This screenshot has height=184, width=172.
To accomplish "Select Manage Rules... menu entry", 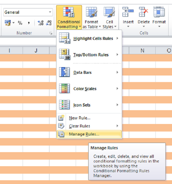I will (89, 134).
